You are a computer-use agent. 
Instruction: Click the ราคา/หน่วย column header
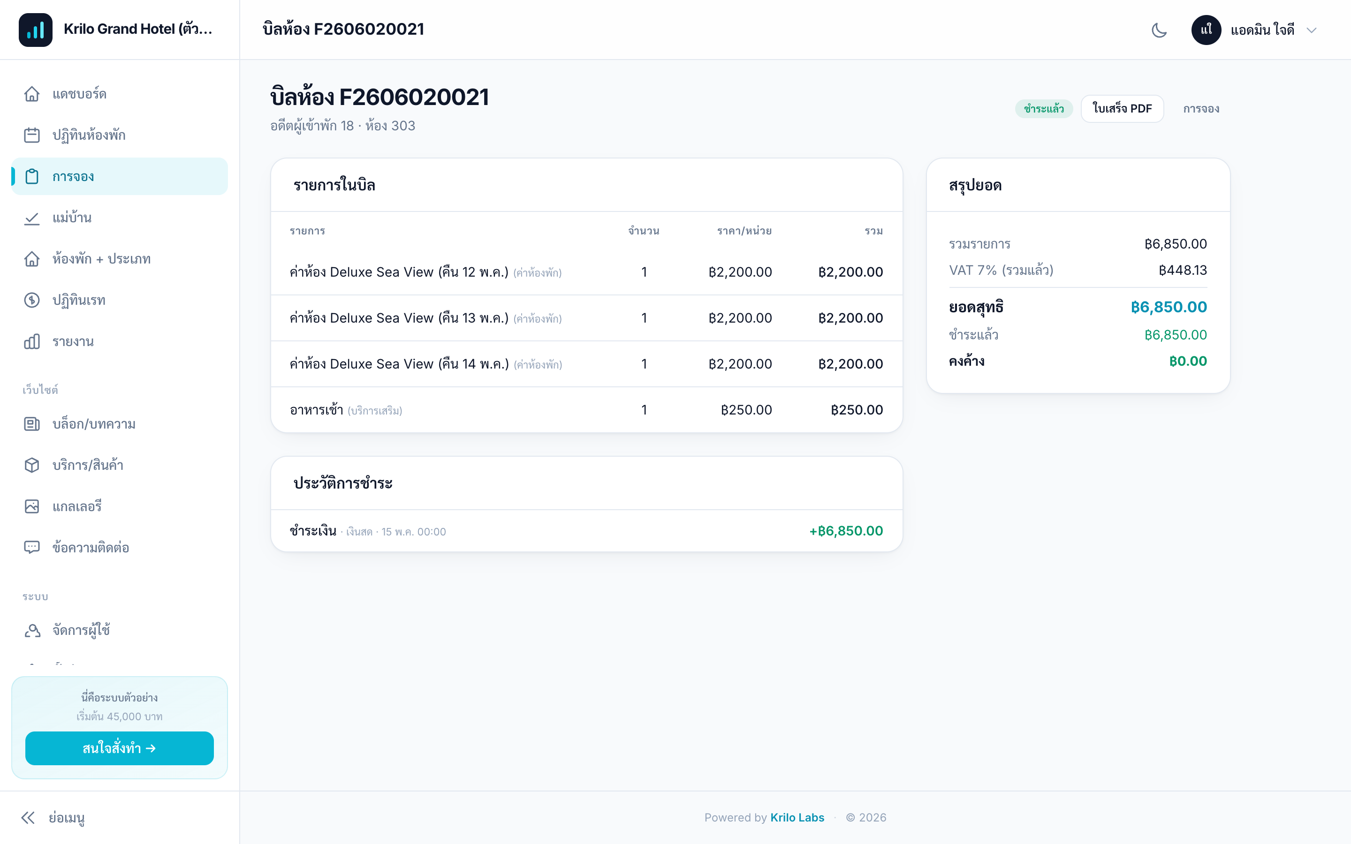744,231
